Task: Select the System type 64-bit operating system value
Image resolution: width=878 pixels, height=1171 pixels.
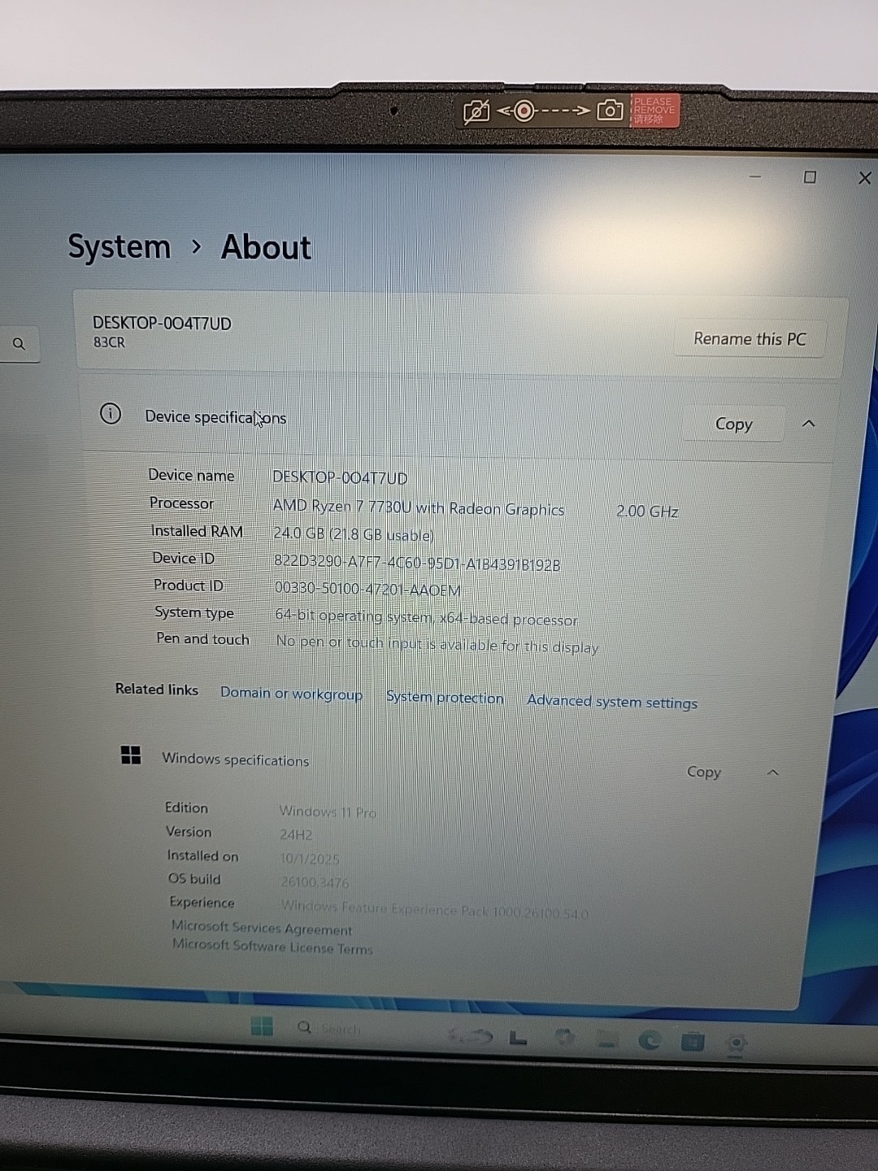Action: (x=426, y=617)
